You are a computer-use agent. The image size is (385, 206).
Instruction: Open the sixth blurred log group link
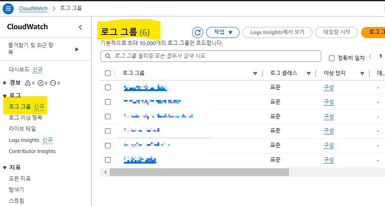[140, 160]
